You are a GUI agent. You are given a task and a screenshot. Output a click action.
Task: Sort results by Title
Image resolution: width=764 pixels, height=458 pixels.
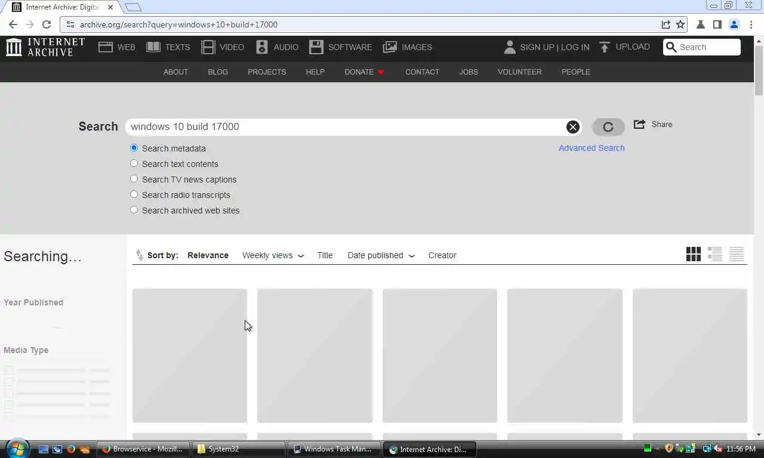[325, 255]
